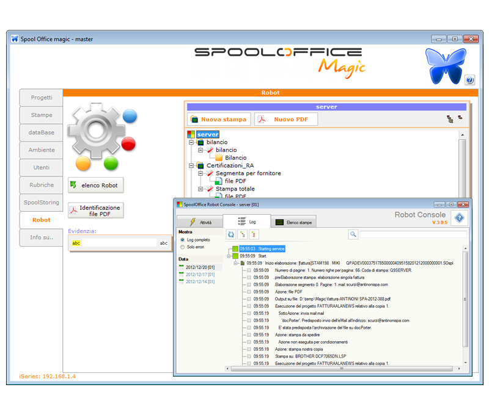Select the Log tab in Robot Console
The image size is (489, 415).
247,222
